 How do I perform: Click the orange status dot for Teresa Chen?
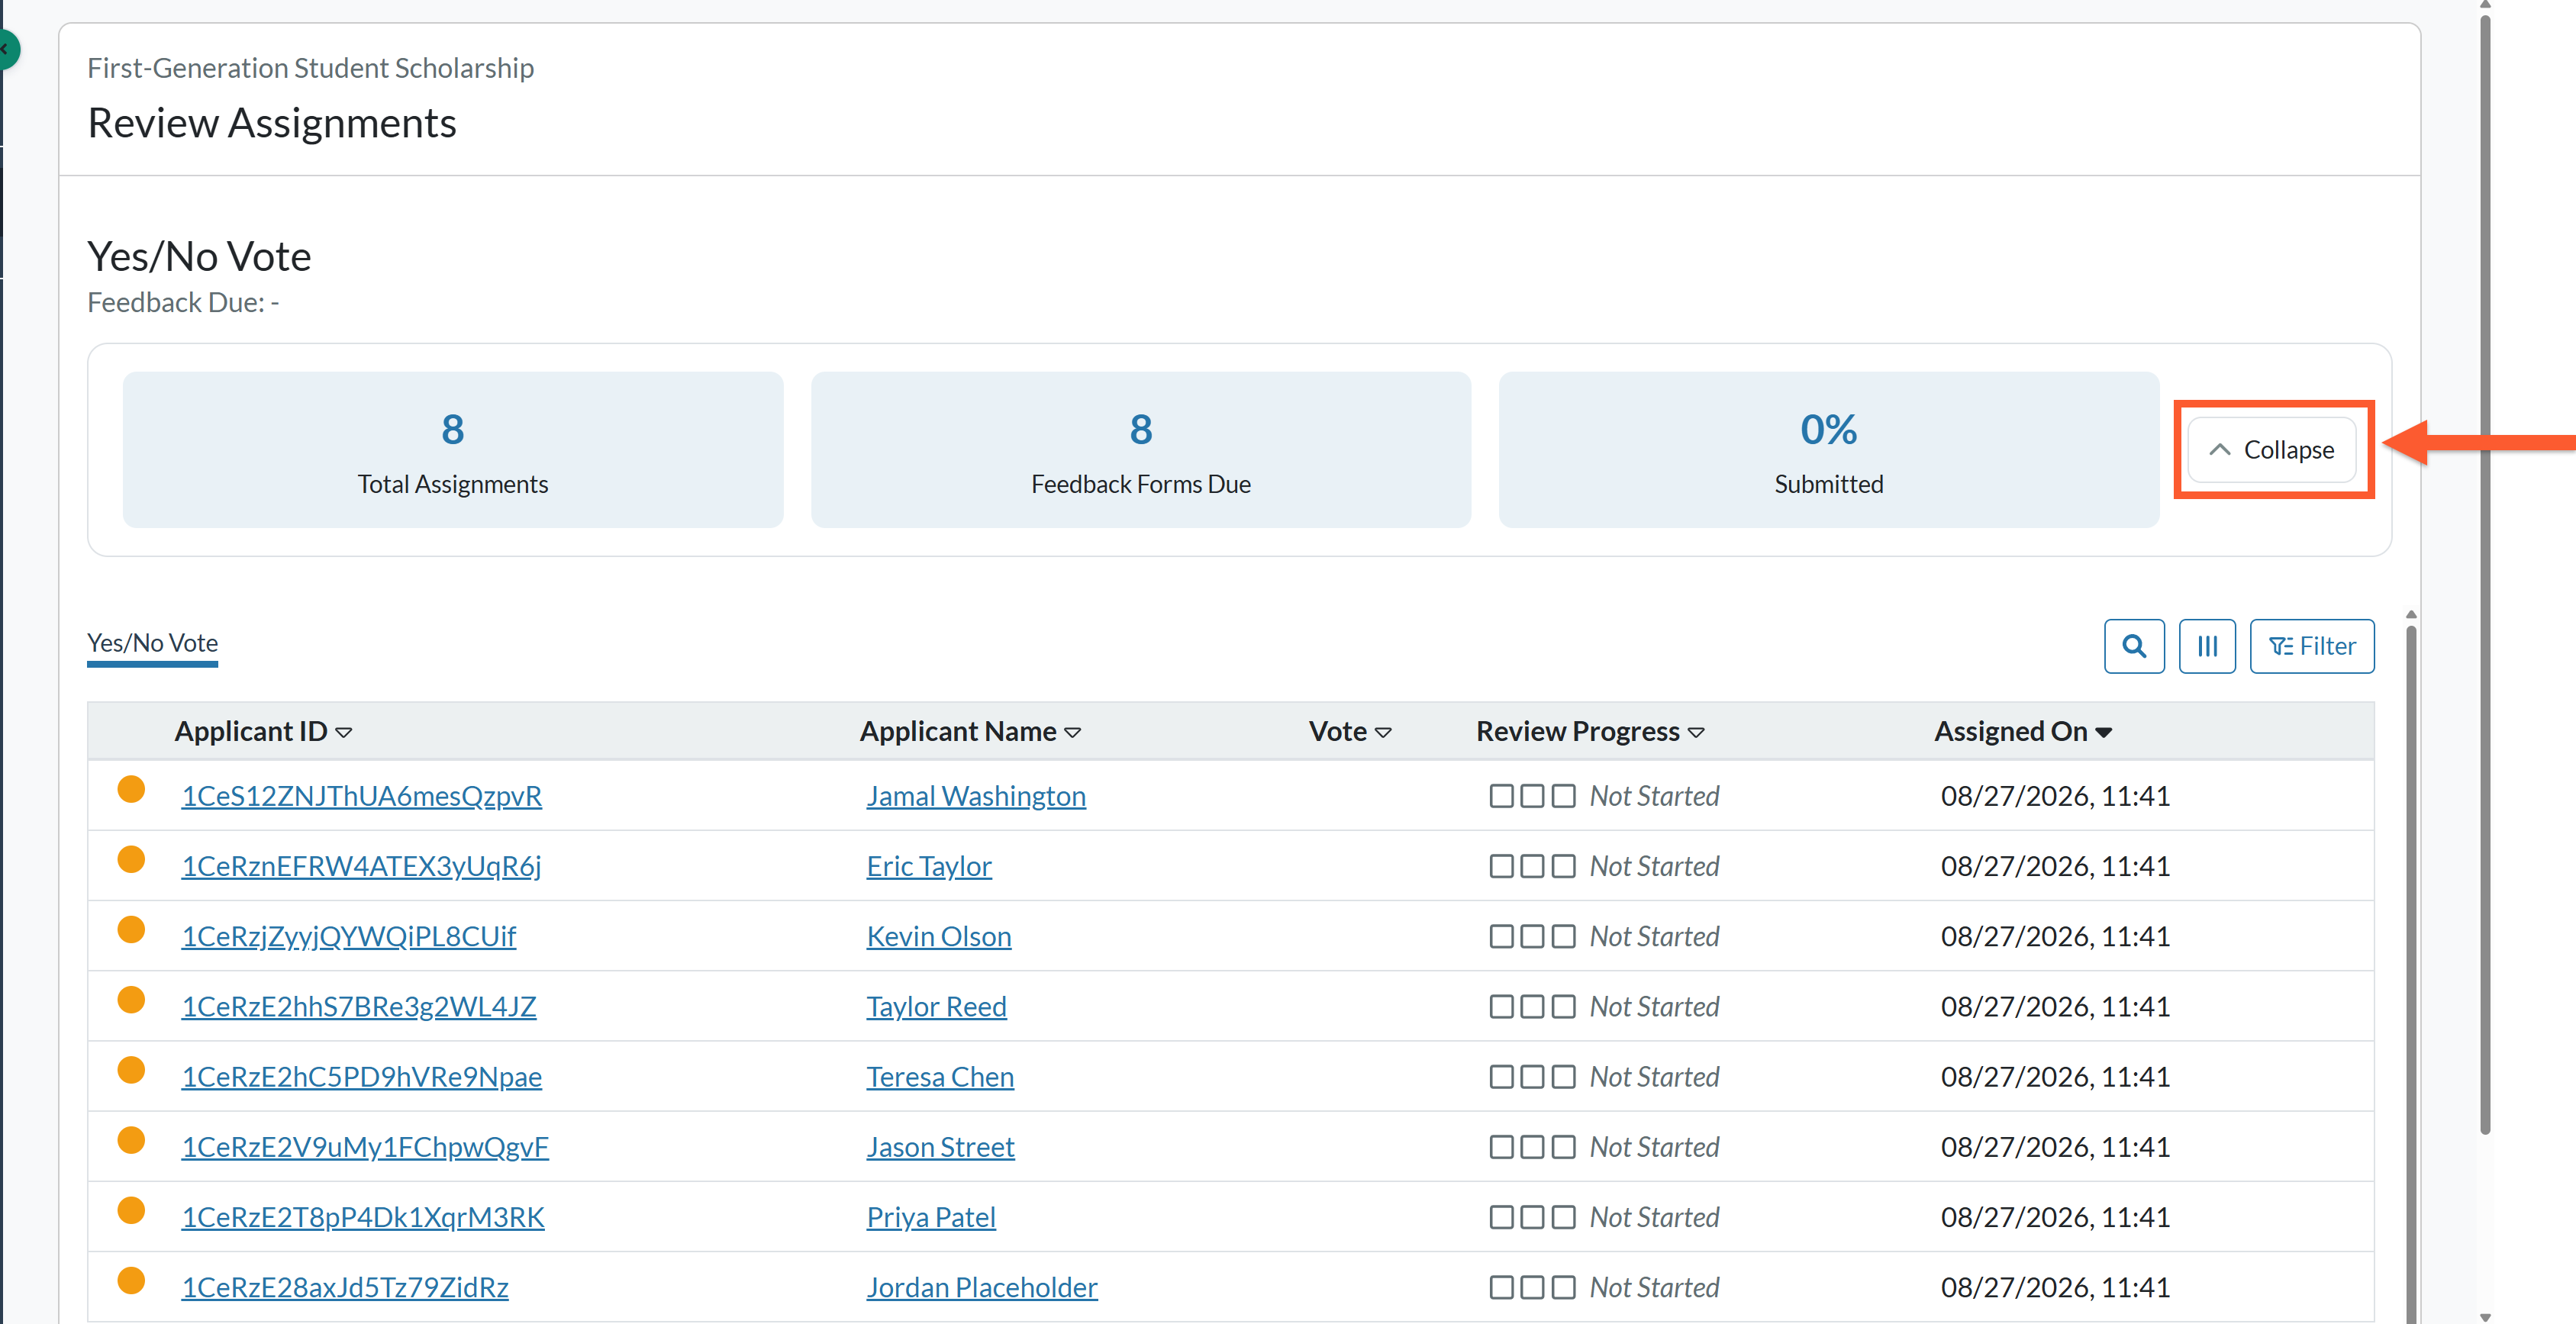[x=131, y=1071]
